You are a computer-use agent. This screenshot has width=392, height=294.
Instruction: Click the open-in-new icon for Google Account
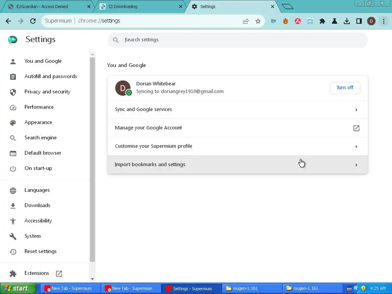356,128
